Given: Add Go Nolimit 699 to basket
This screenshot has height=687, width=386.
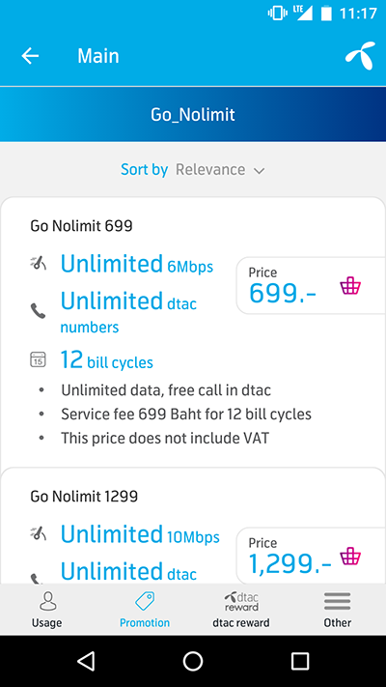Looking at the screenshot, I should tap(350, 285).
